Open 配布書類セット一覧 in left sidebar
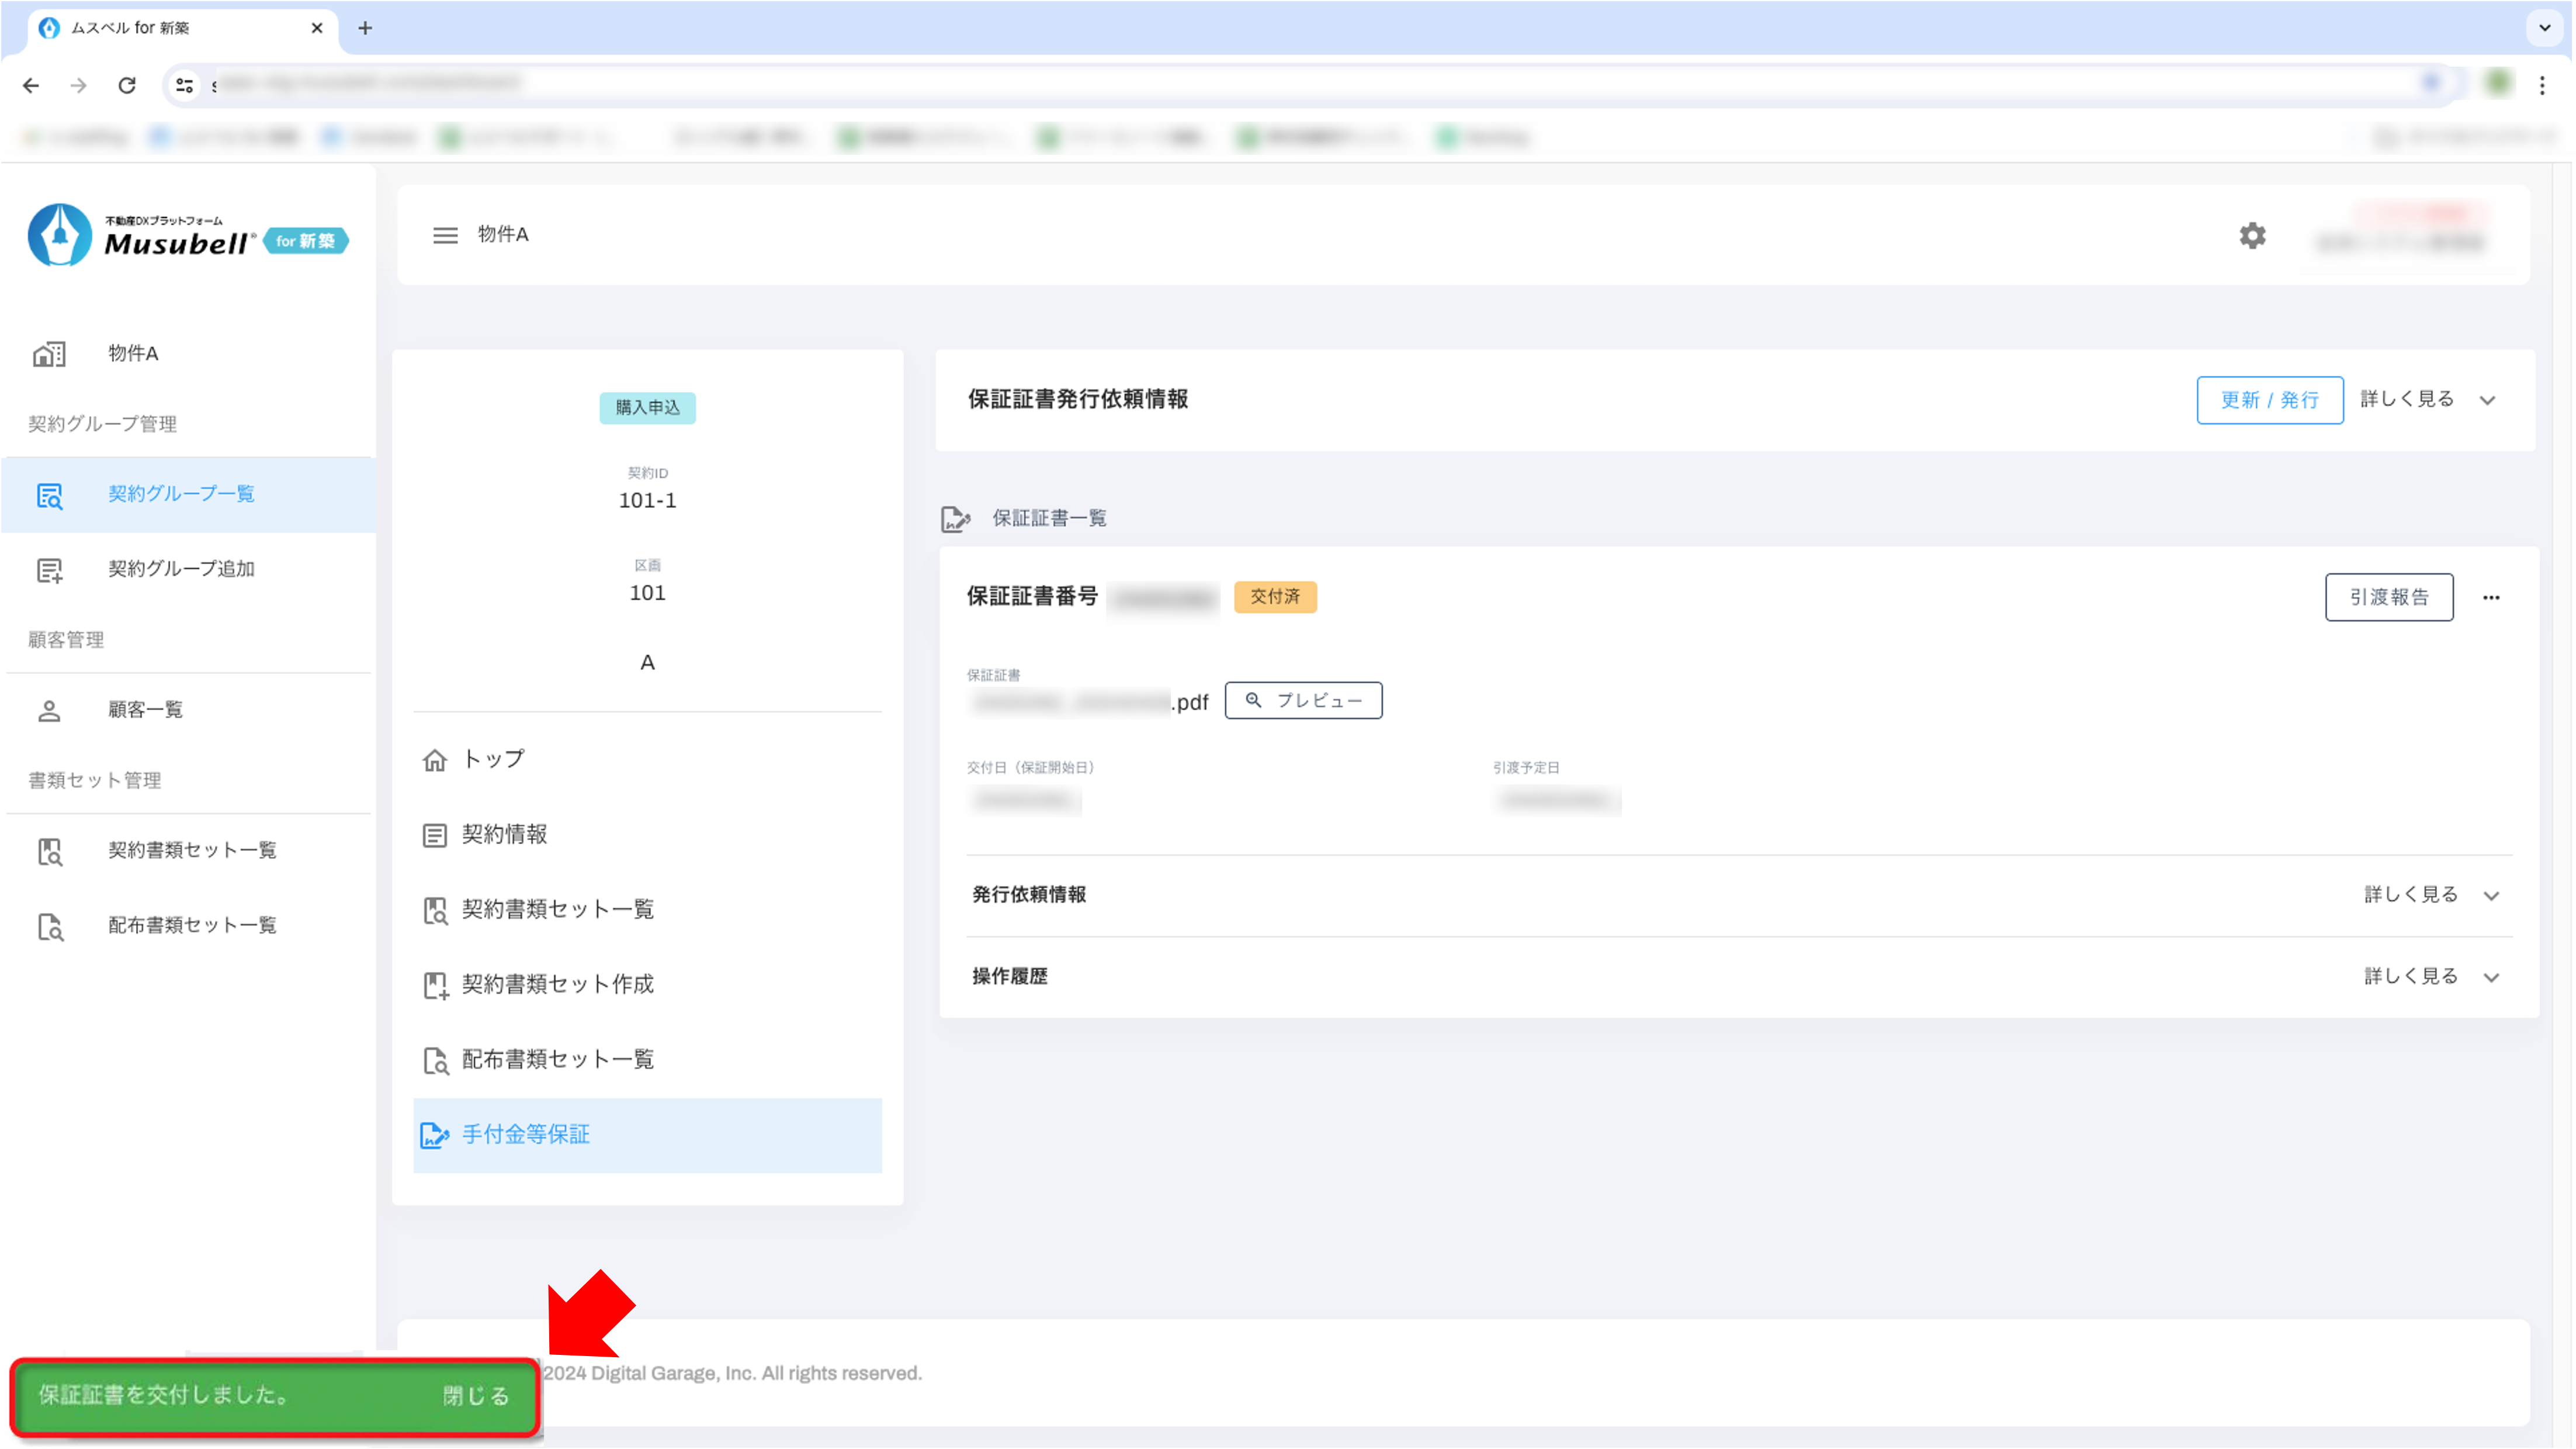2576x1449 pixels. tap(191, 925)
